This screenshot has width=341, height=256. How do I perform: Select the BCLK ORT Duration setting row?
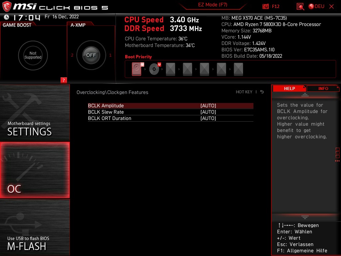[170, 118]
